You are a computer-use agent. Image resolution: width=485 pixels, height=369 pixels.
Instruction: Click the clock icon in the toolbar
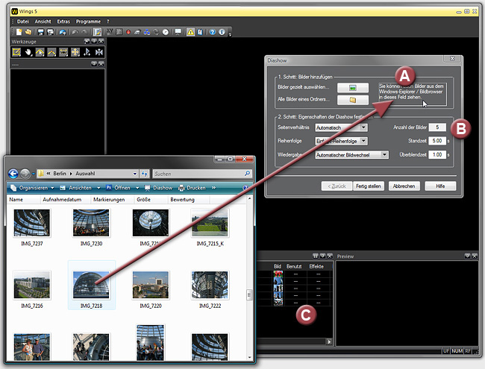[166, 32]
